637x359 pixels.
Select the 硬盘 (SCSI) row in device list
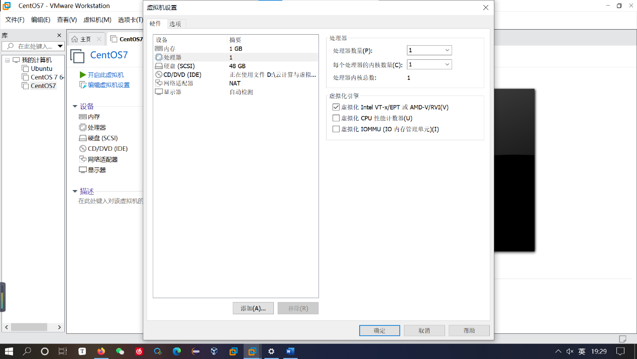pyautogui.click(x=236, y=66)
